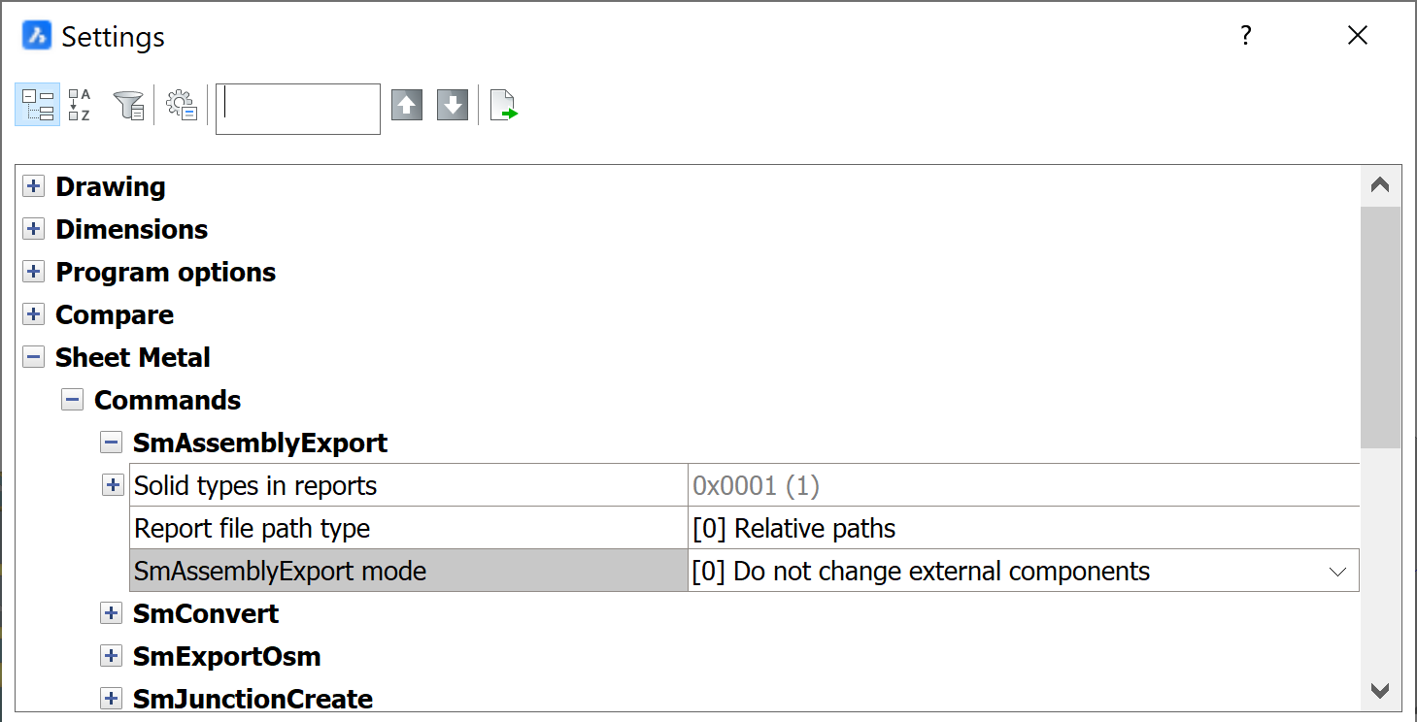Click the funnel filter icon
This screenshot has height=722, width=1417.
[x=128, y=105]
